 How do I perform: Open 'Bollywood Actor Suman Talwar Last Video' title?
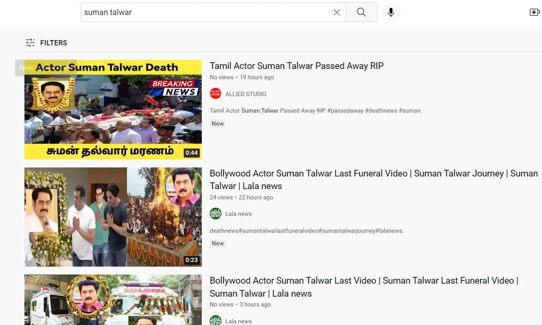(364, 287)
